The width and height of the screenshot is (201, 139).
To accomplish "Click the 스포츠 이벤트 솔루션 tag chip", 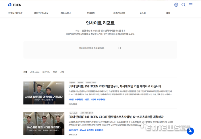I will pos(86,113).
